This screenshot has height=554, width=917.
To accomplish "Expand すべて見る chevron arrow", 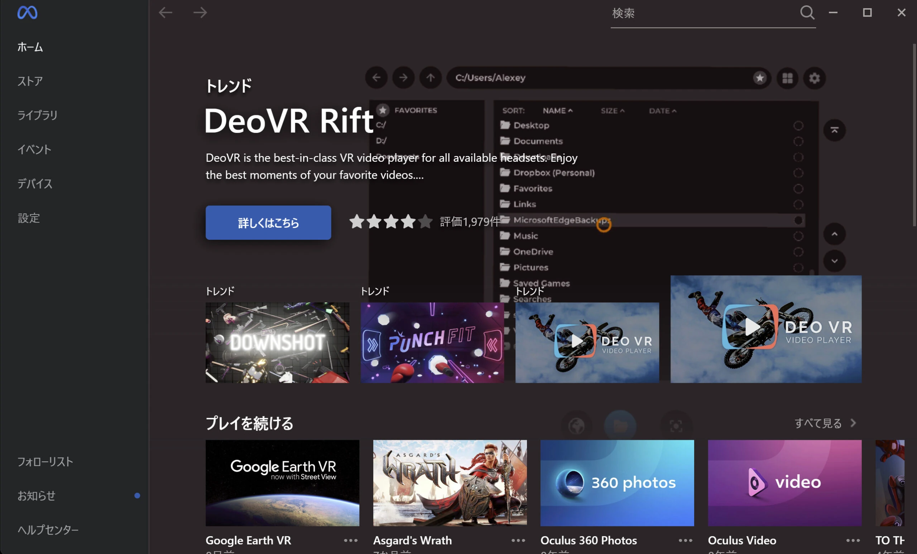I will (854, 423).
